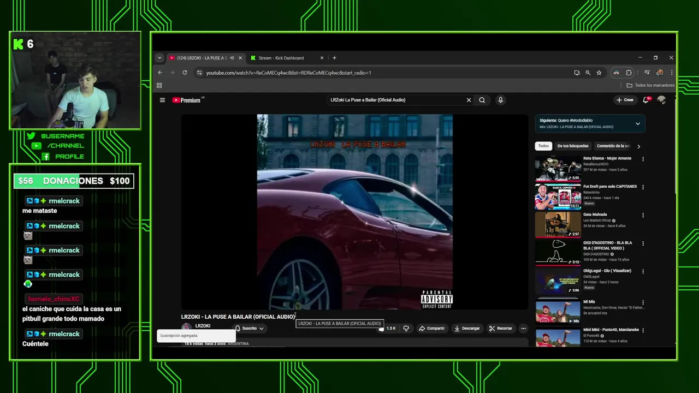This screenshot has height=393, width=699.
Task: Open the LRZOKI channel name link
Action: [x=203, y=326]
